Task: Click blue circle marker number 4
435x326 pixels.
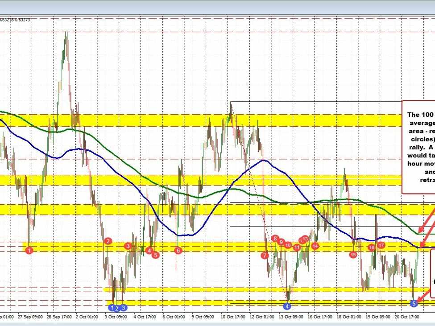Action: pos(287,306)
